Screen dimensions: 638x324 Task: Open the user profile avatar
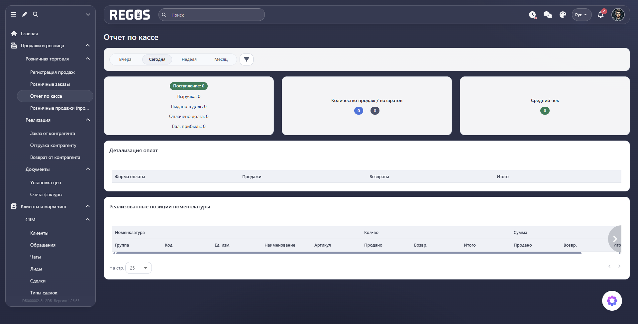[618, 15]
